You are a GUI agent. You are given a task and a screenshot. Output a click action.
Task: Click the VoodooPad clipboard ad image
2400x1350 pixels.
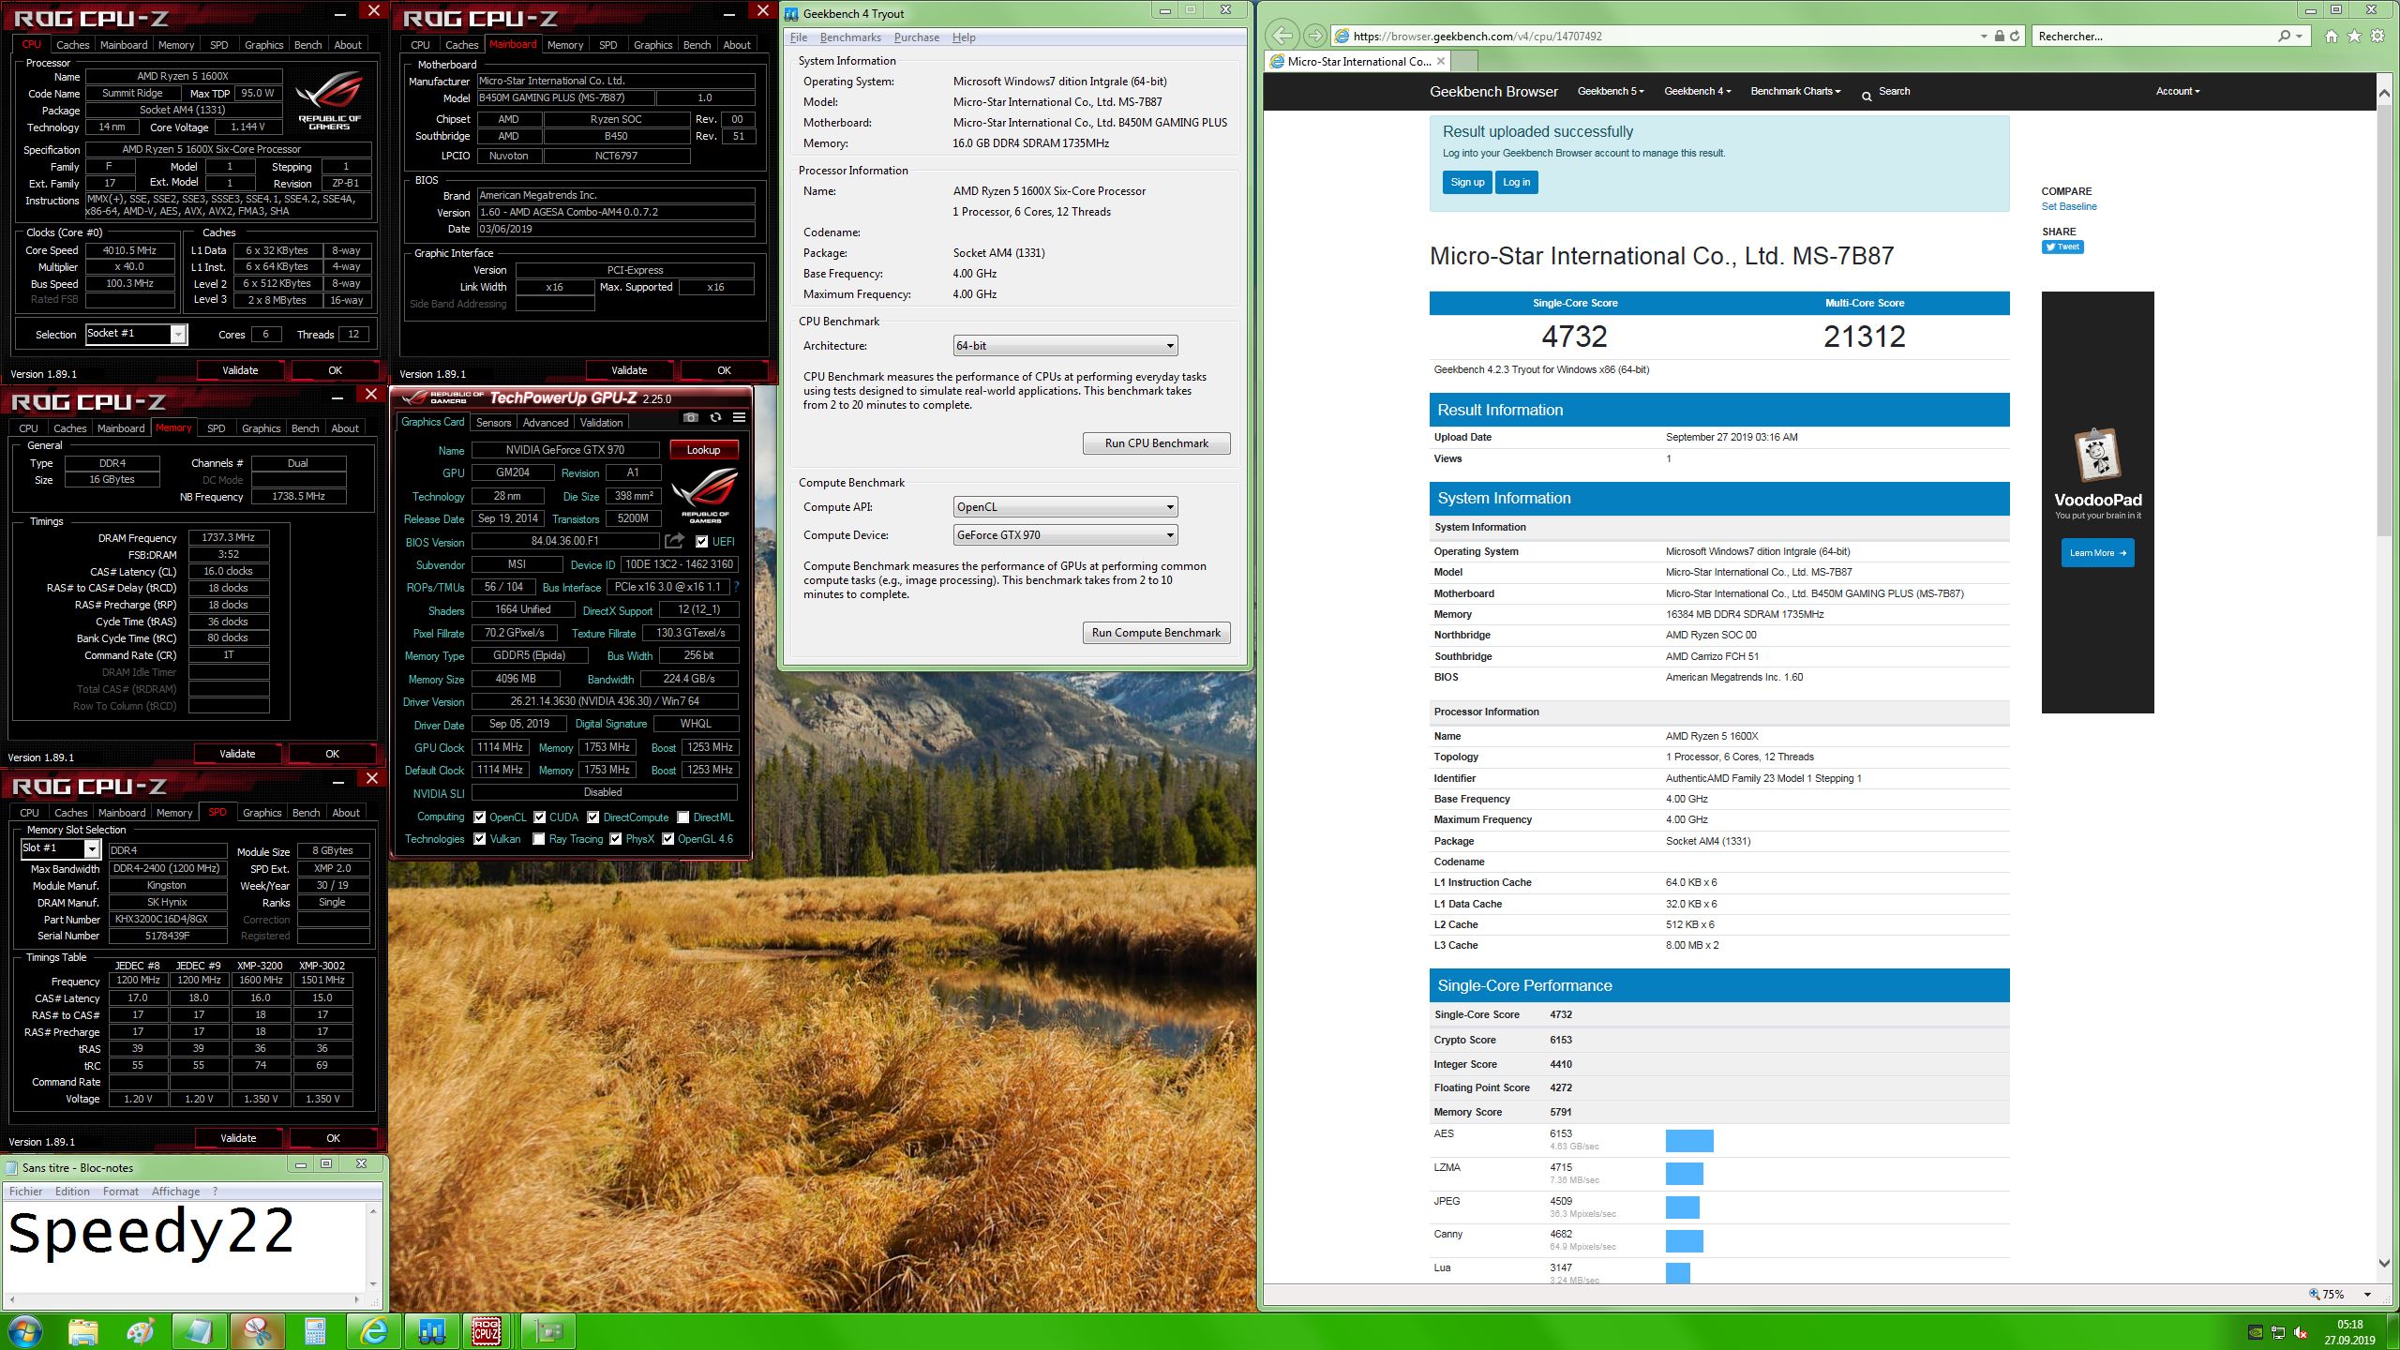2097,454
